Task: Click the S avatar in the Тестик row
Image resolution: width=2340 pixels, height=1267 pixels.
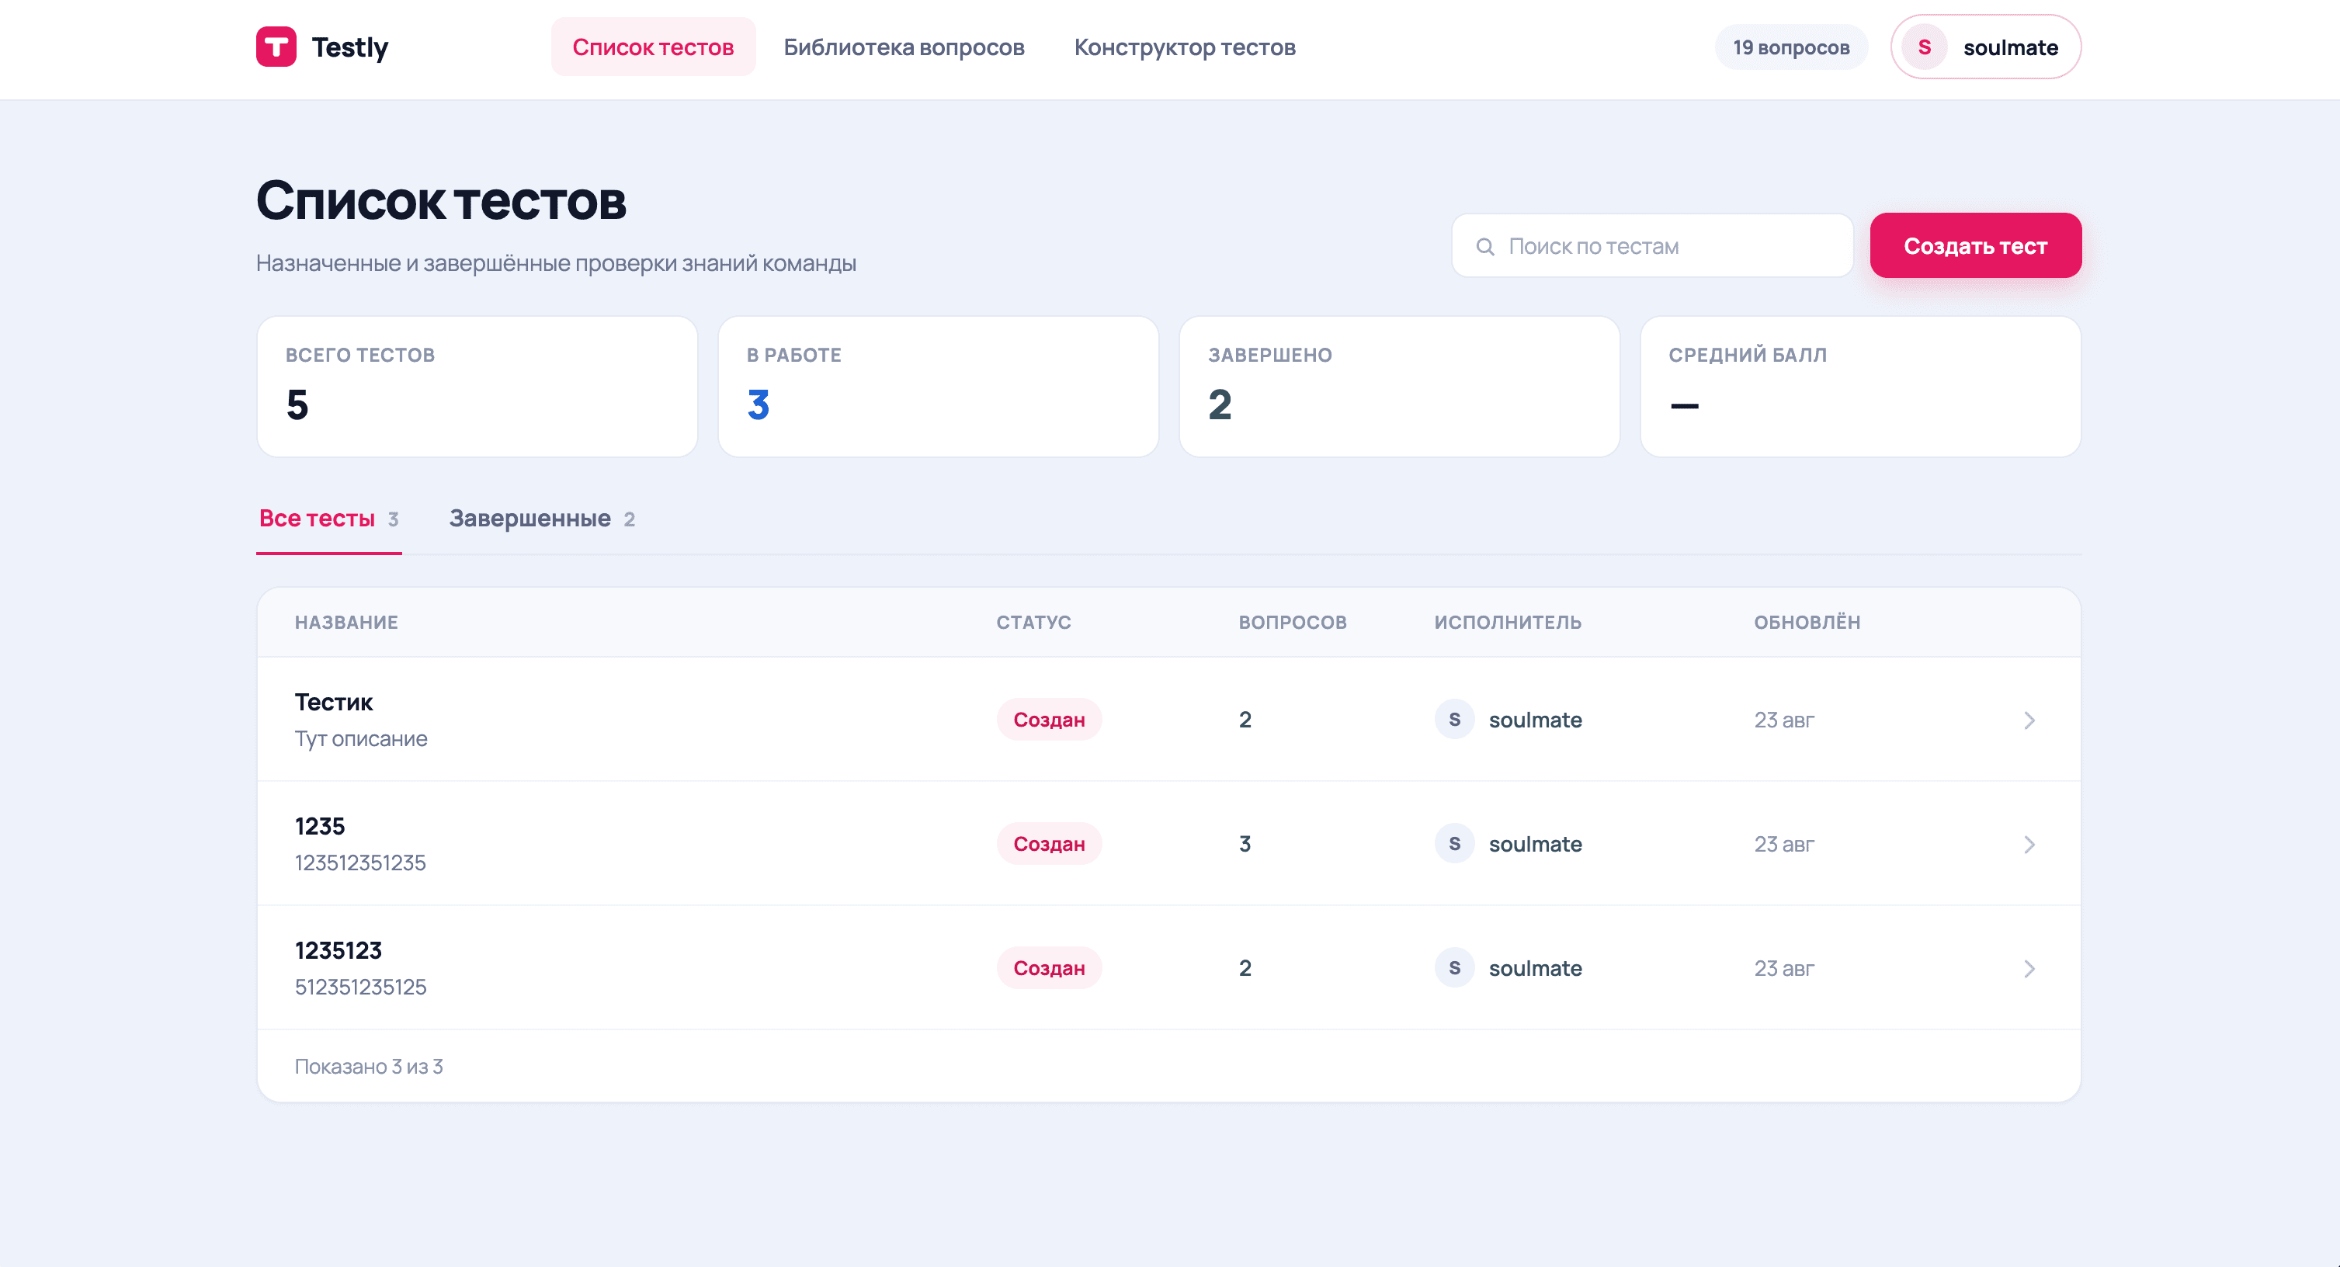Action: click(x=1454, y=720)
